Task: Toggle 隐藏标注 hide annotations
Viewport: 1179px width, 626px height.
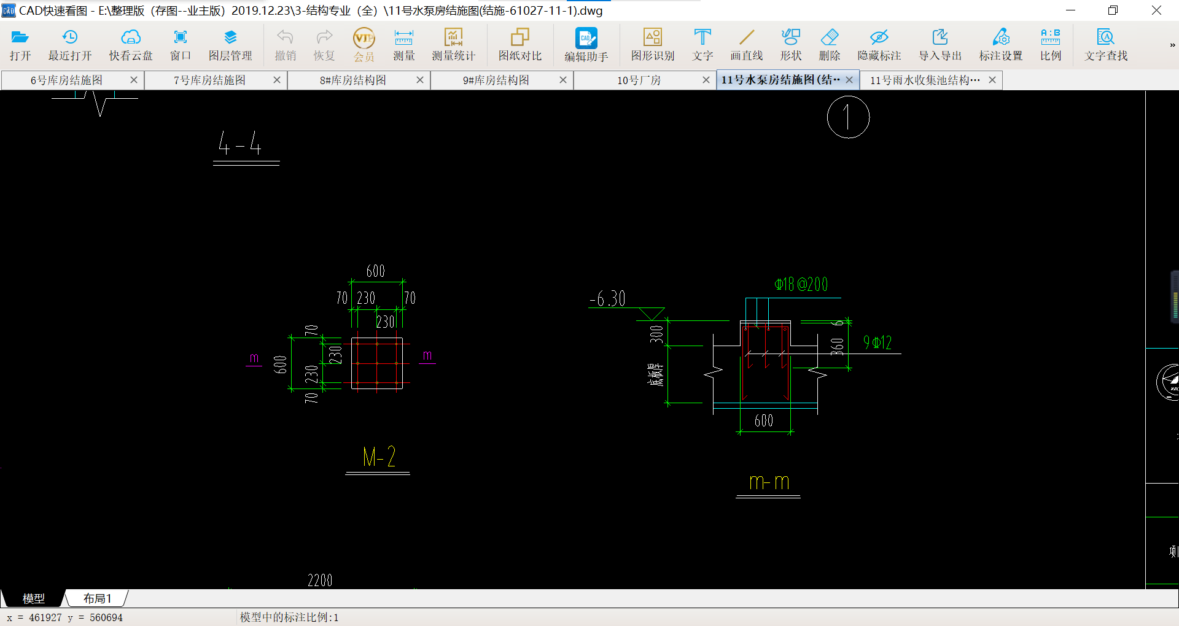Action: pyautogui.click(x=879, y=45)
